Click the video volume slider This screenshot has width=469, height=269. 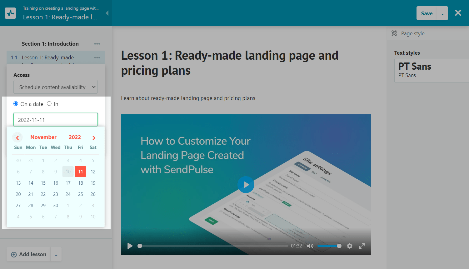point(329,246)
